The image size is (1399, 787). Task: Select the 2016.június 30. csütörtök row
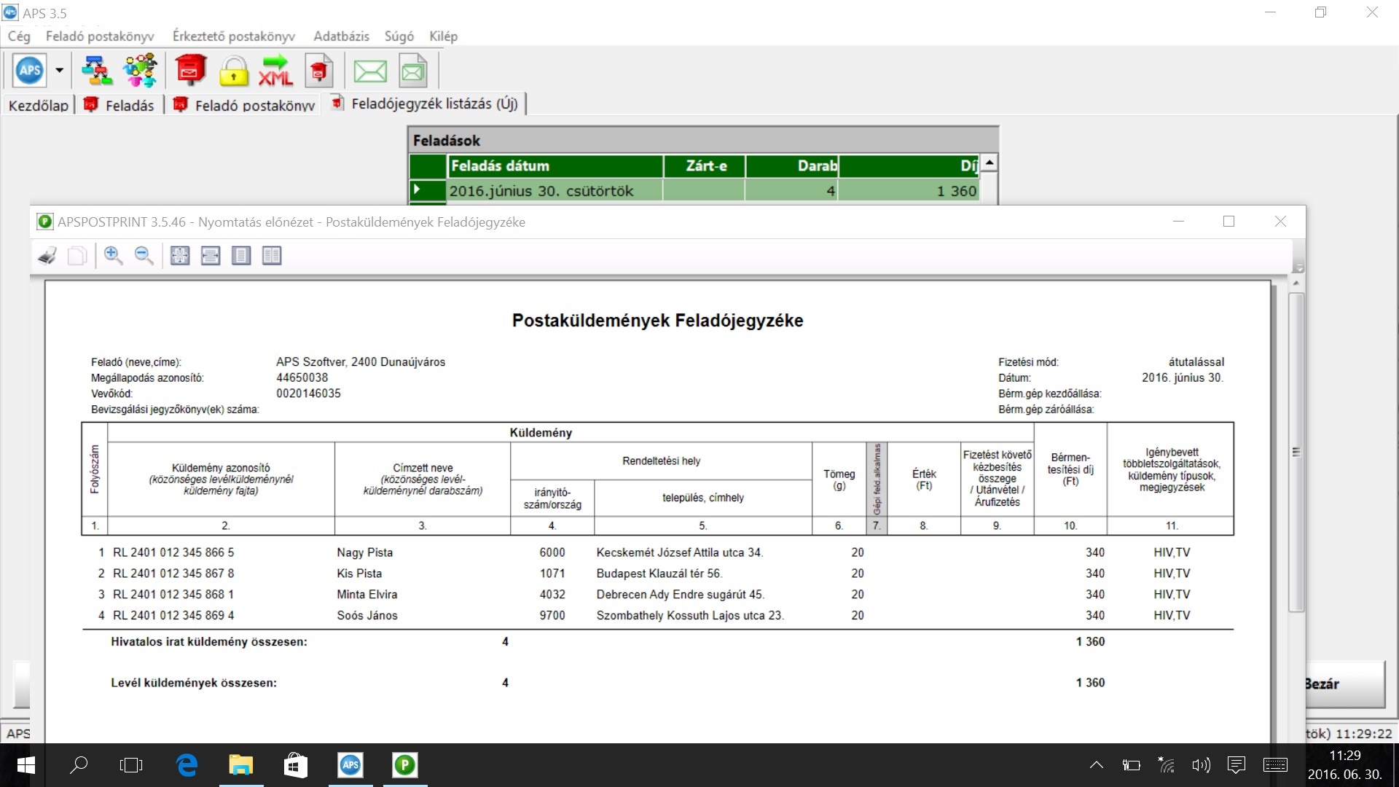[x=695, y=191]
